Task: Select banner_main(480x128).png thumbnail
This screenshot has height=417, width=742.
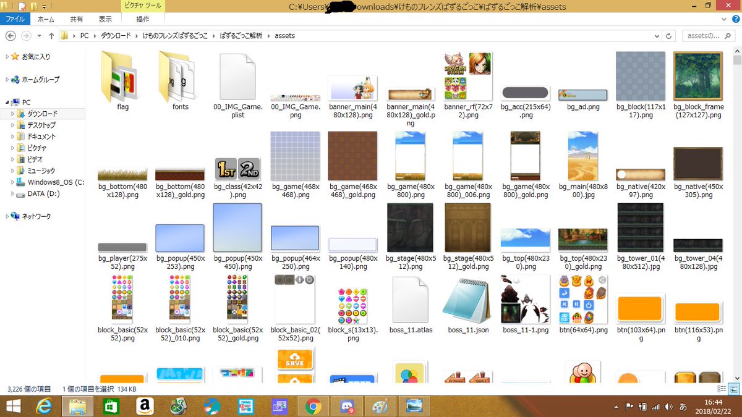Action: (x=352, y=88)
